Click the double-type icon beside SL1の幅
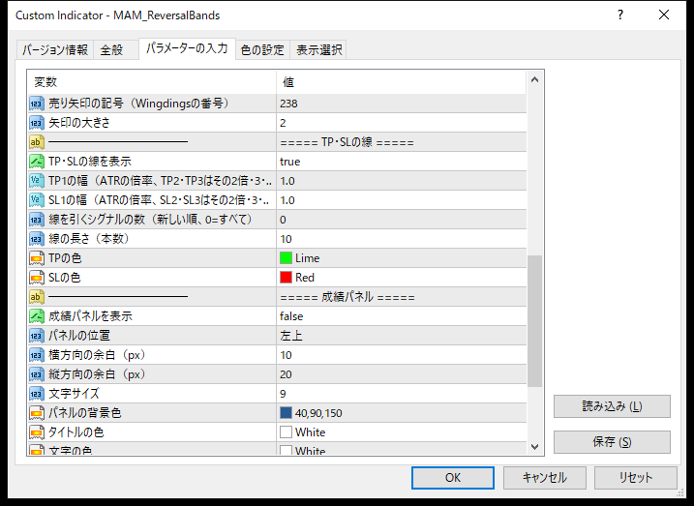 pos(37,200)
